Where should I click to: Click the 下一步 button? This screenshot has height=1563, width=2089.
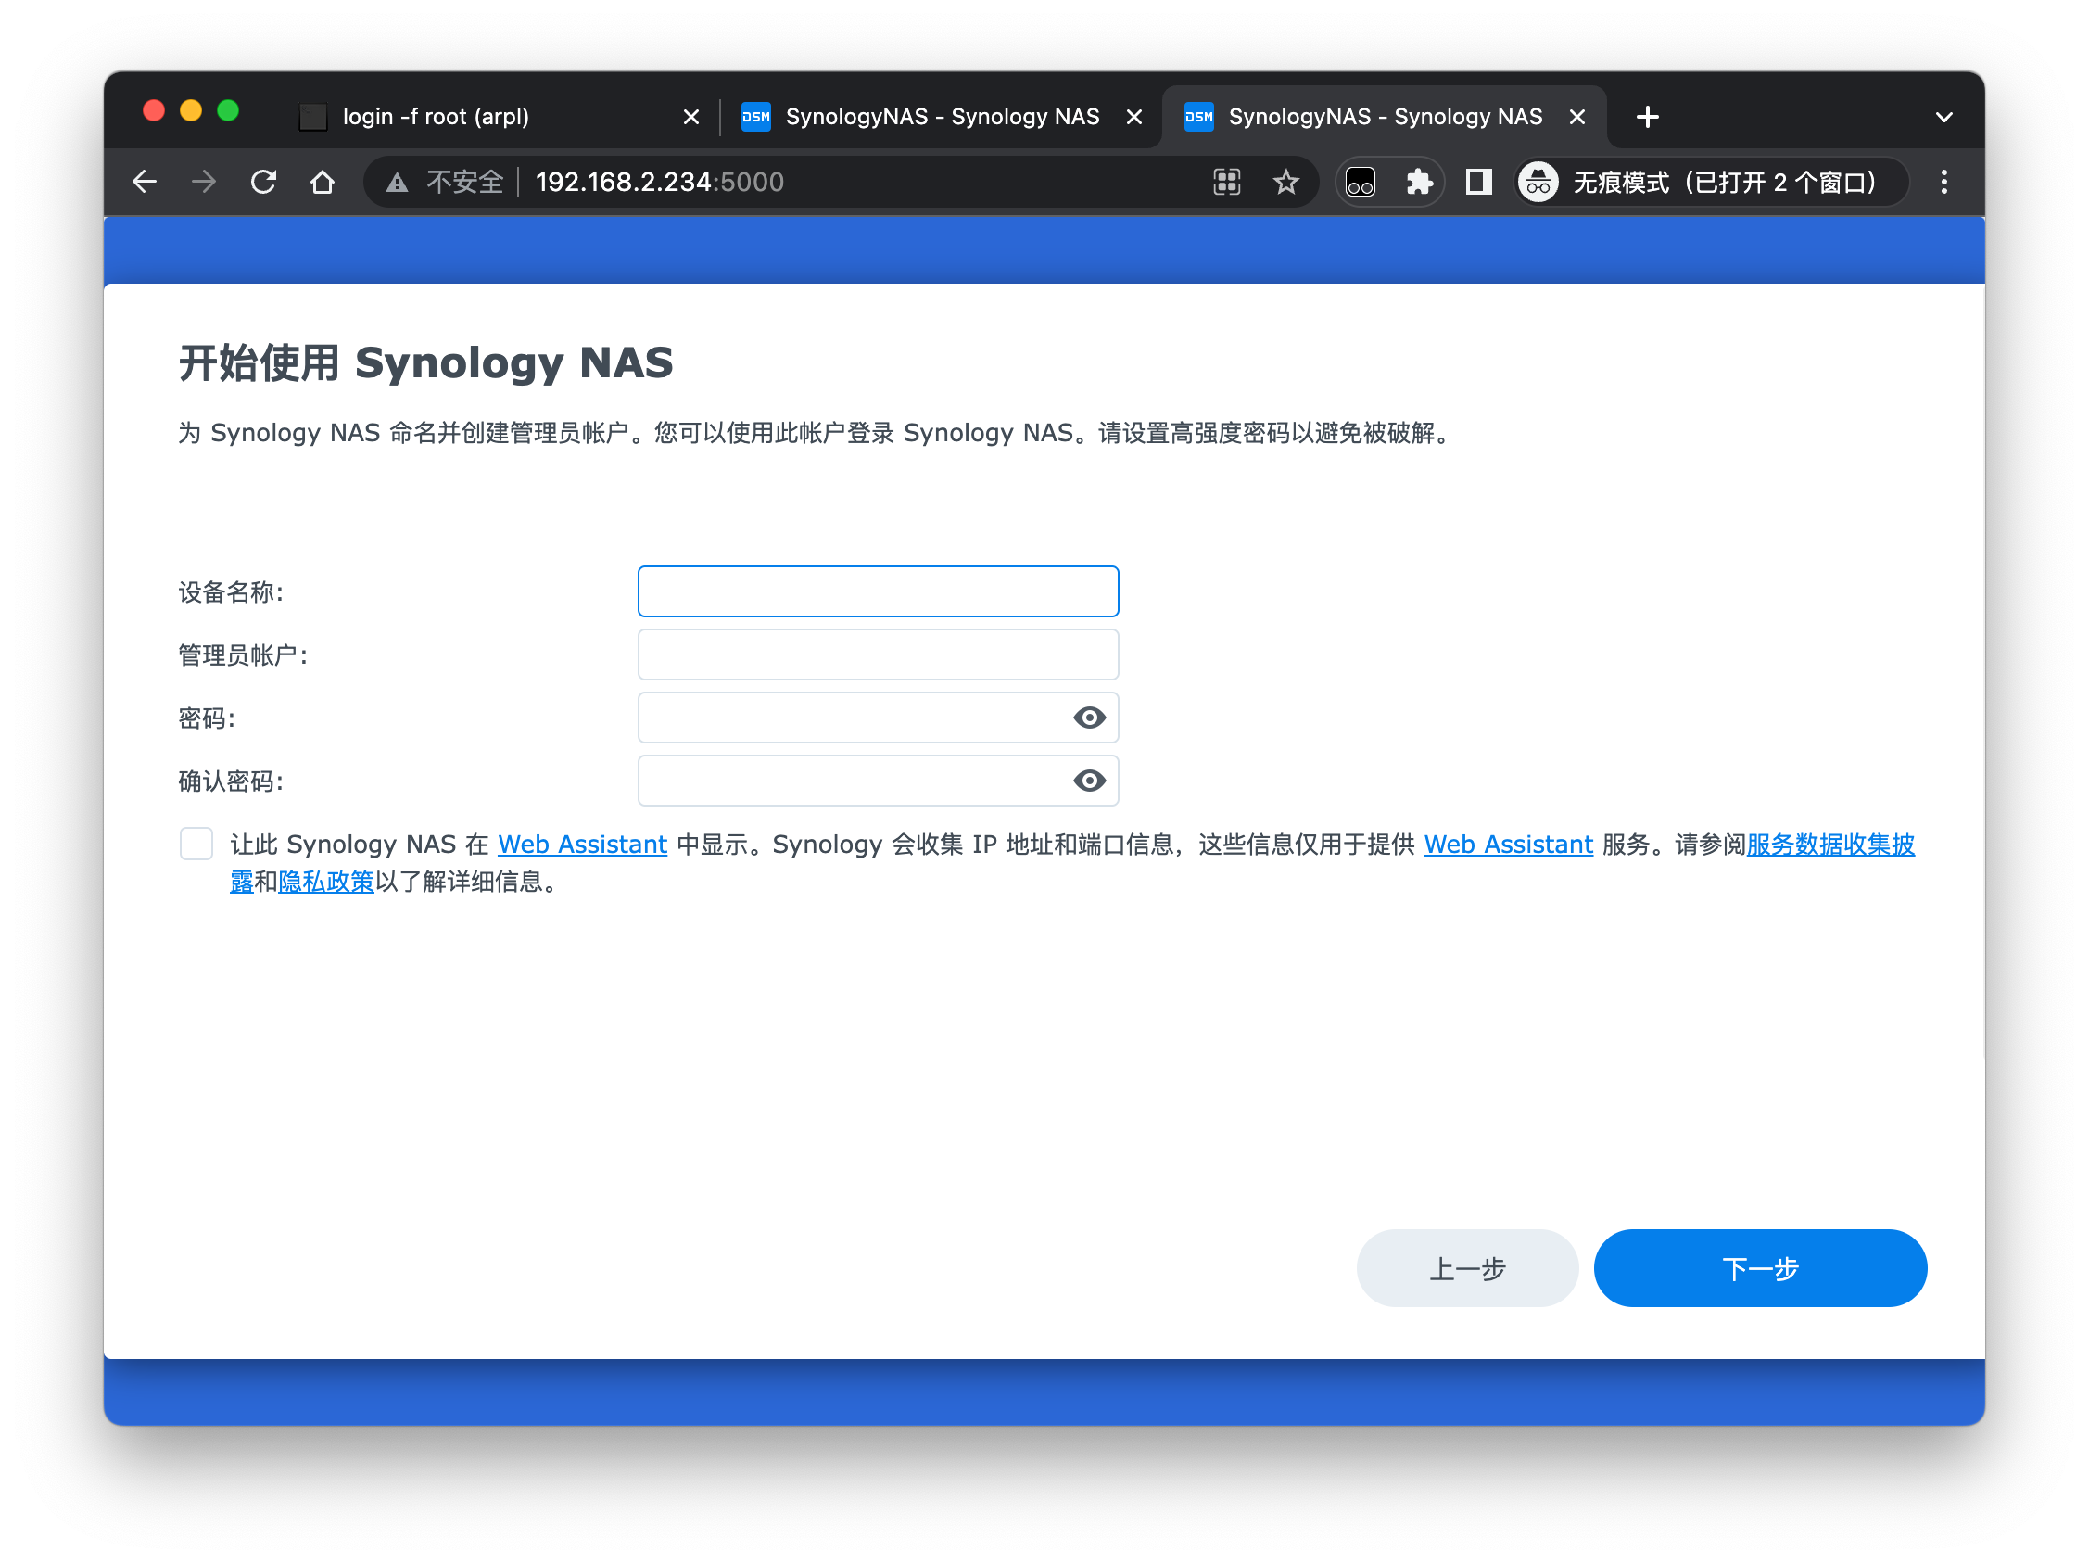(1759, 1267)
